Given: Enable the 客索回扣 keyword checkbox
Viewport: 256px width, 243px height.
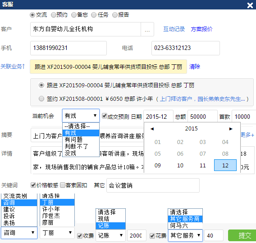Looking at the screenshot, I should (63, 185).
